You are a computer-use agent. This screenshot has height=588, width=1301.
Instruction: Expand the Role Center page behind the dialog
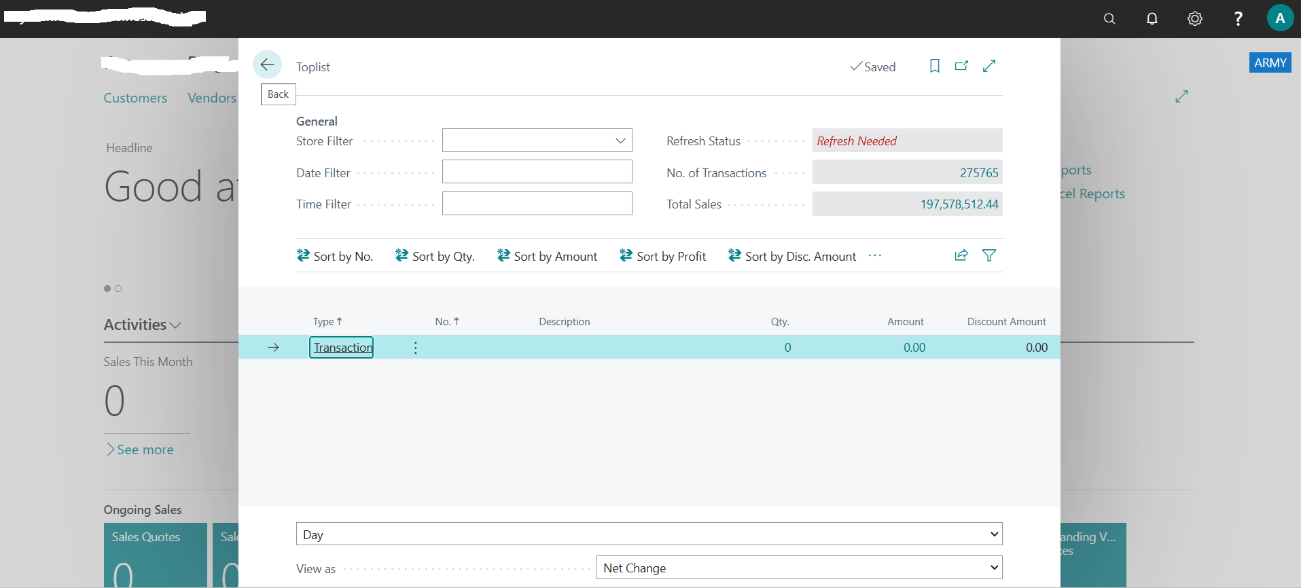(x=1182, y=96)
